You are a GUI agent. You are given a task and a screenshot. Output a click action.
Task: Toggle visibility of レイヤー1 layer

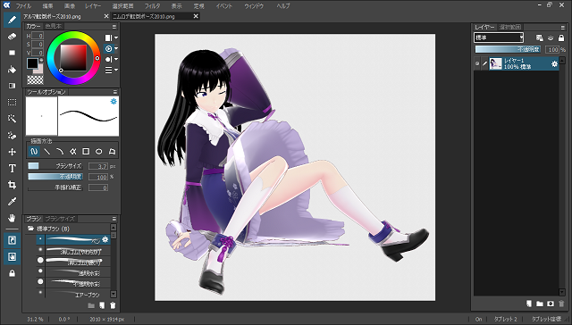click(x=477, y=63)
